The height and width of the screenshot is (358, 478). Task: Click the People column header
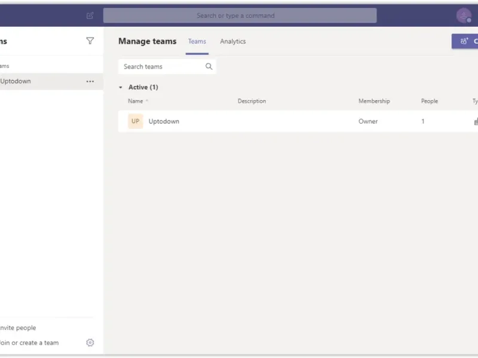[430, 101]
